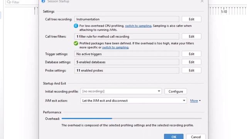Select the '1 filter rule for method call recording' field
This screenshot has height=139, width=247.
click(127, 36)
